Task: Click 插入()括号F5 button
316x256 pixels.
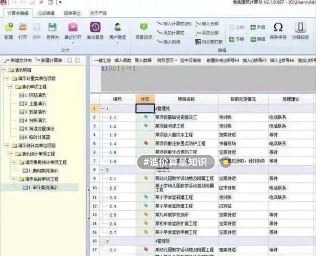Action: [254, 60]
